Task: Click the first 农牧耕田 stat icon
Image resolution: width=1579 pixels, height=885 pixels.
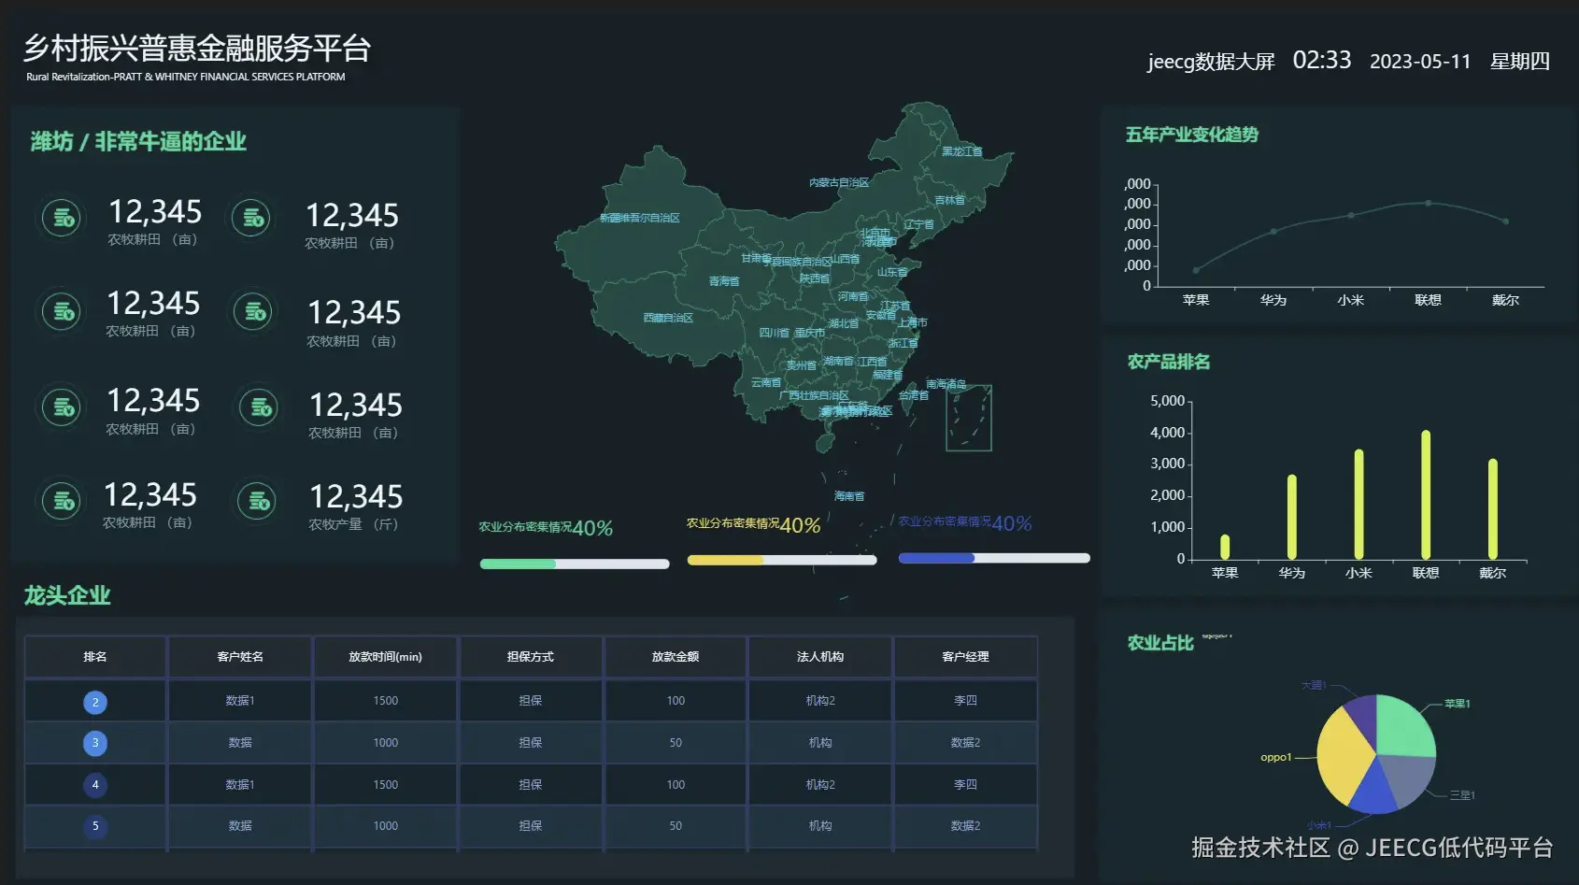Action: (61, 218)
